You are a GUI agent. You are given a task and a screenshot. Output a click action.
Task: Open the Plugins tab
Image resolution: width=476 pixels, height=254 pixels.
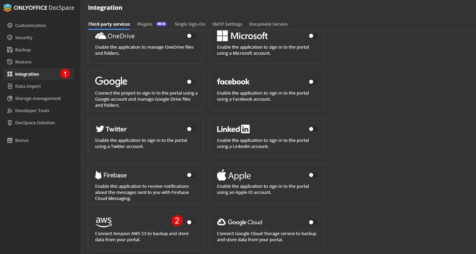pyautogui.click(x=145, y=24)
